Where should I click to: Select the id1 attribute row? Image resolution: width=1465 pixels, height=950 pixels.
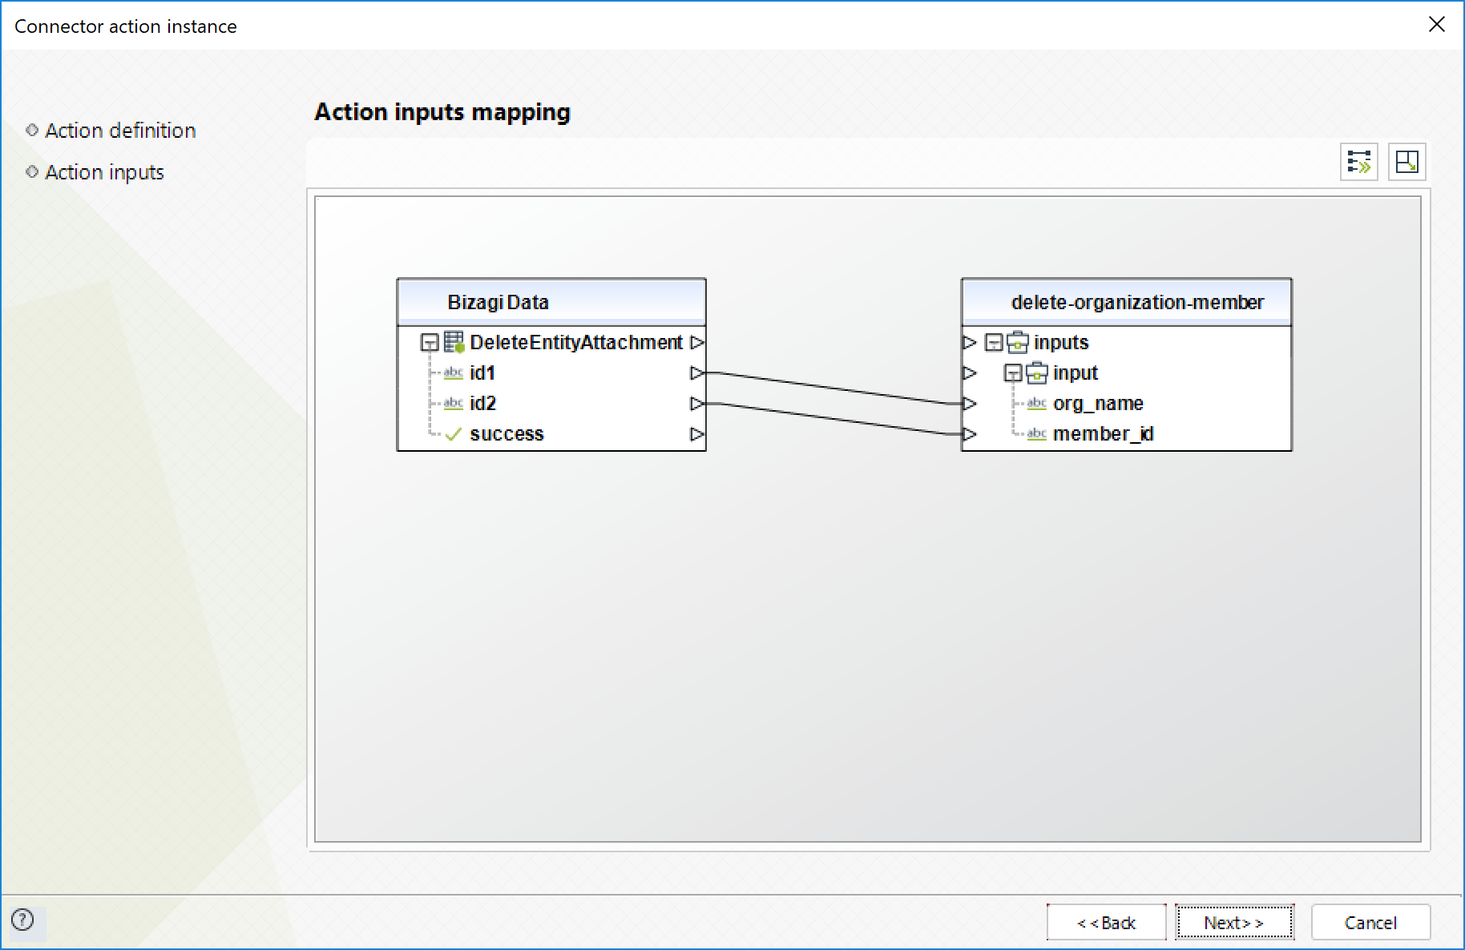[551, 372]
